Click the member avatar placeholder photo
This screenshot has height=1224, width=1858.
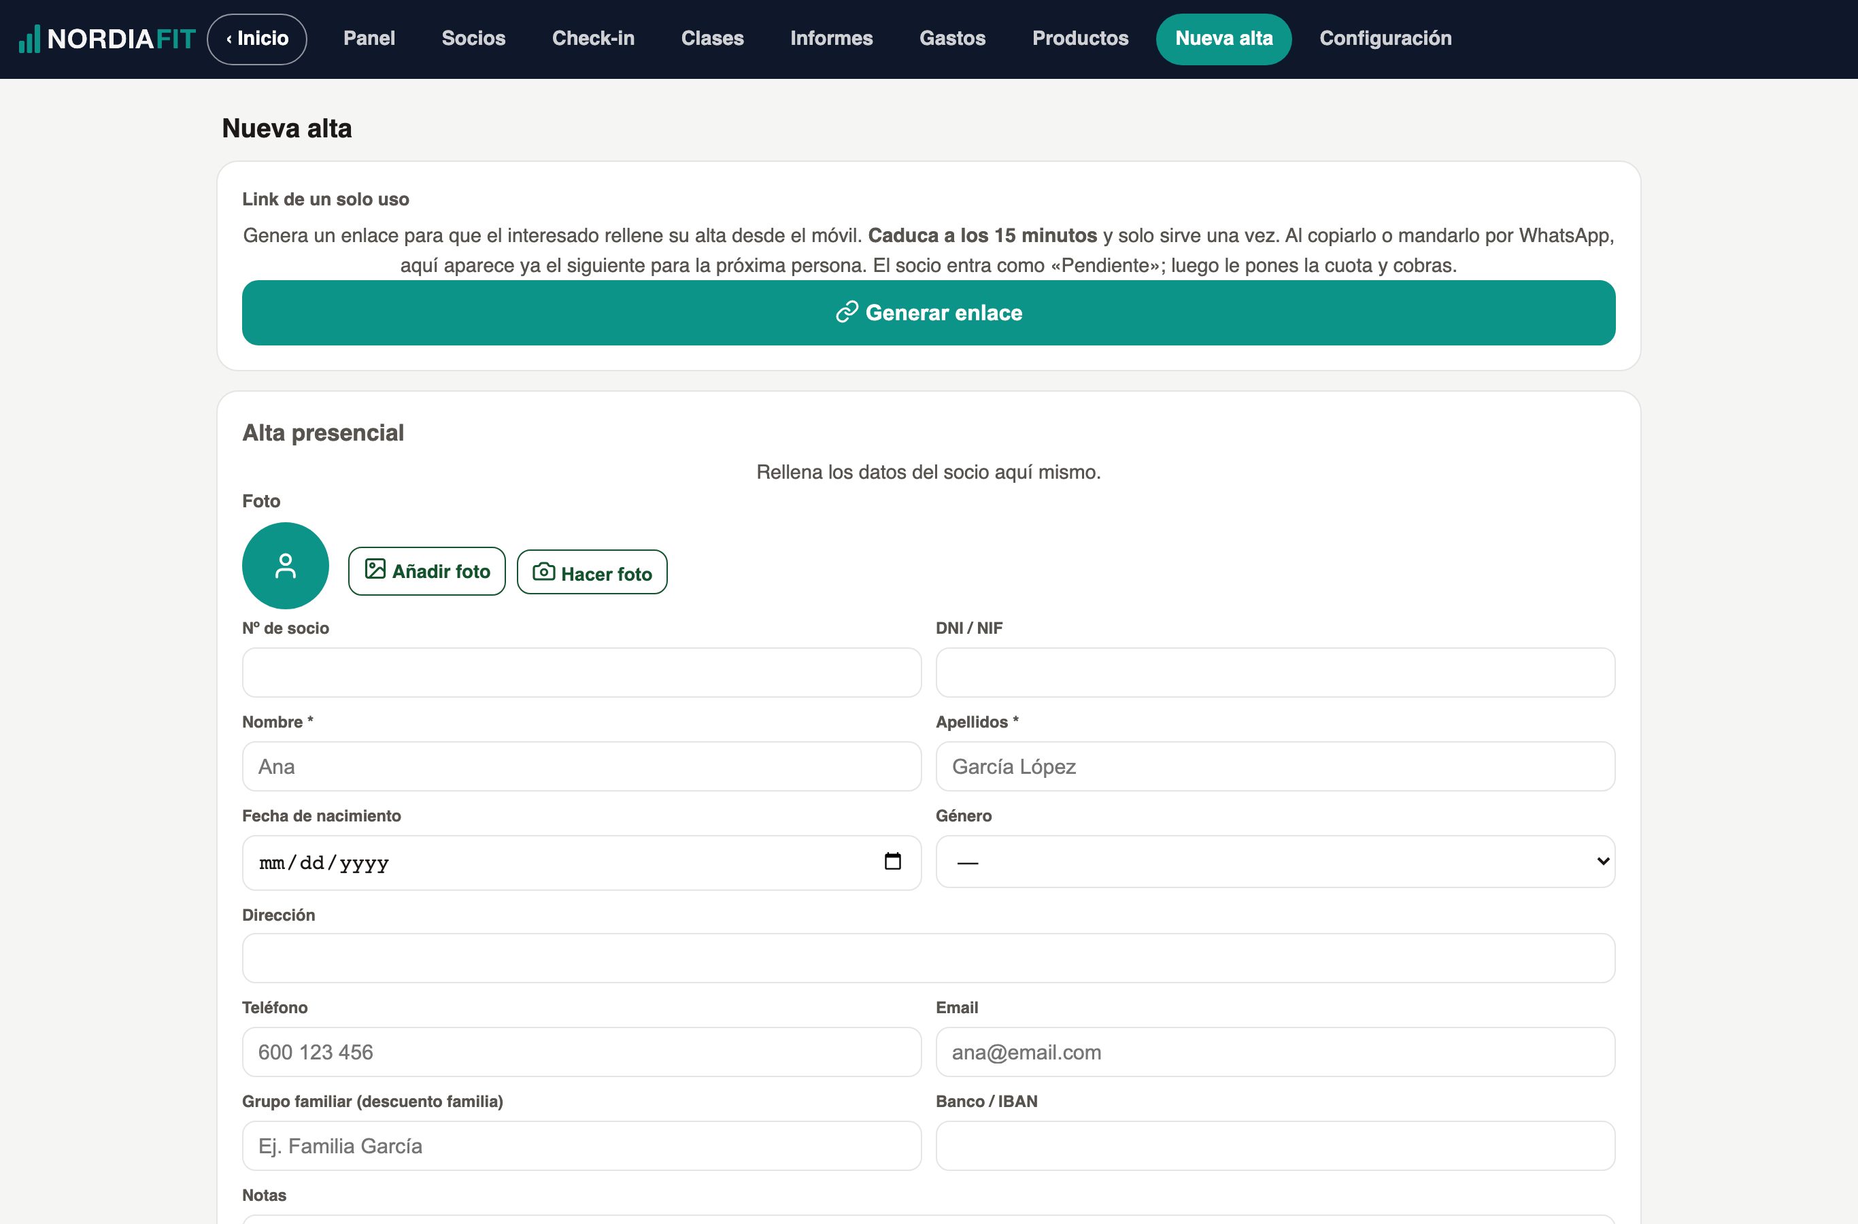(x=286, y=566)
